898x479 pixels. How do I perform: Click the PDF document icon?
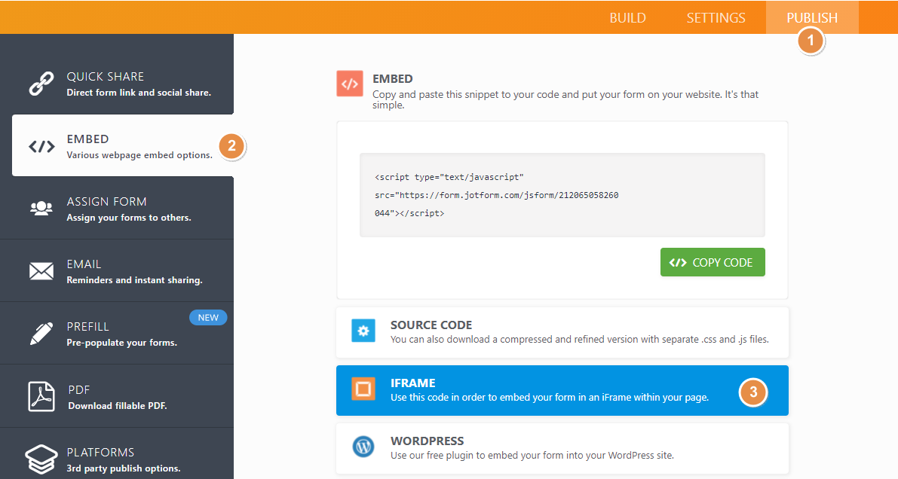point(41,396)
